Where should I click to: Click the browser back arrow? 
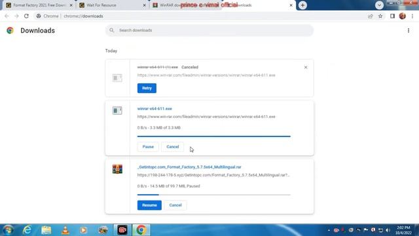(x=7, y=16)
